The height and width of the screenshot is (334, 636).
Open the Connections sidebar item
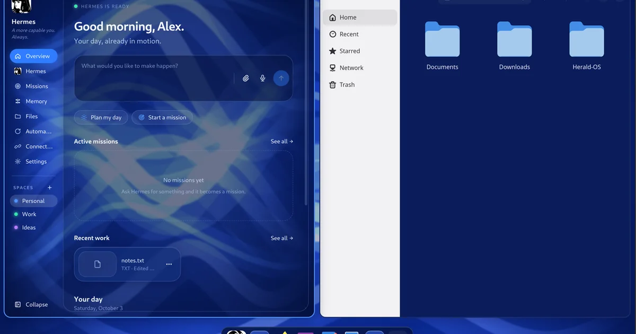[x=33, y=146]
